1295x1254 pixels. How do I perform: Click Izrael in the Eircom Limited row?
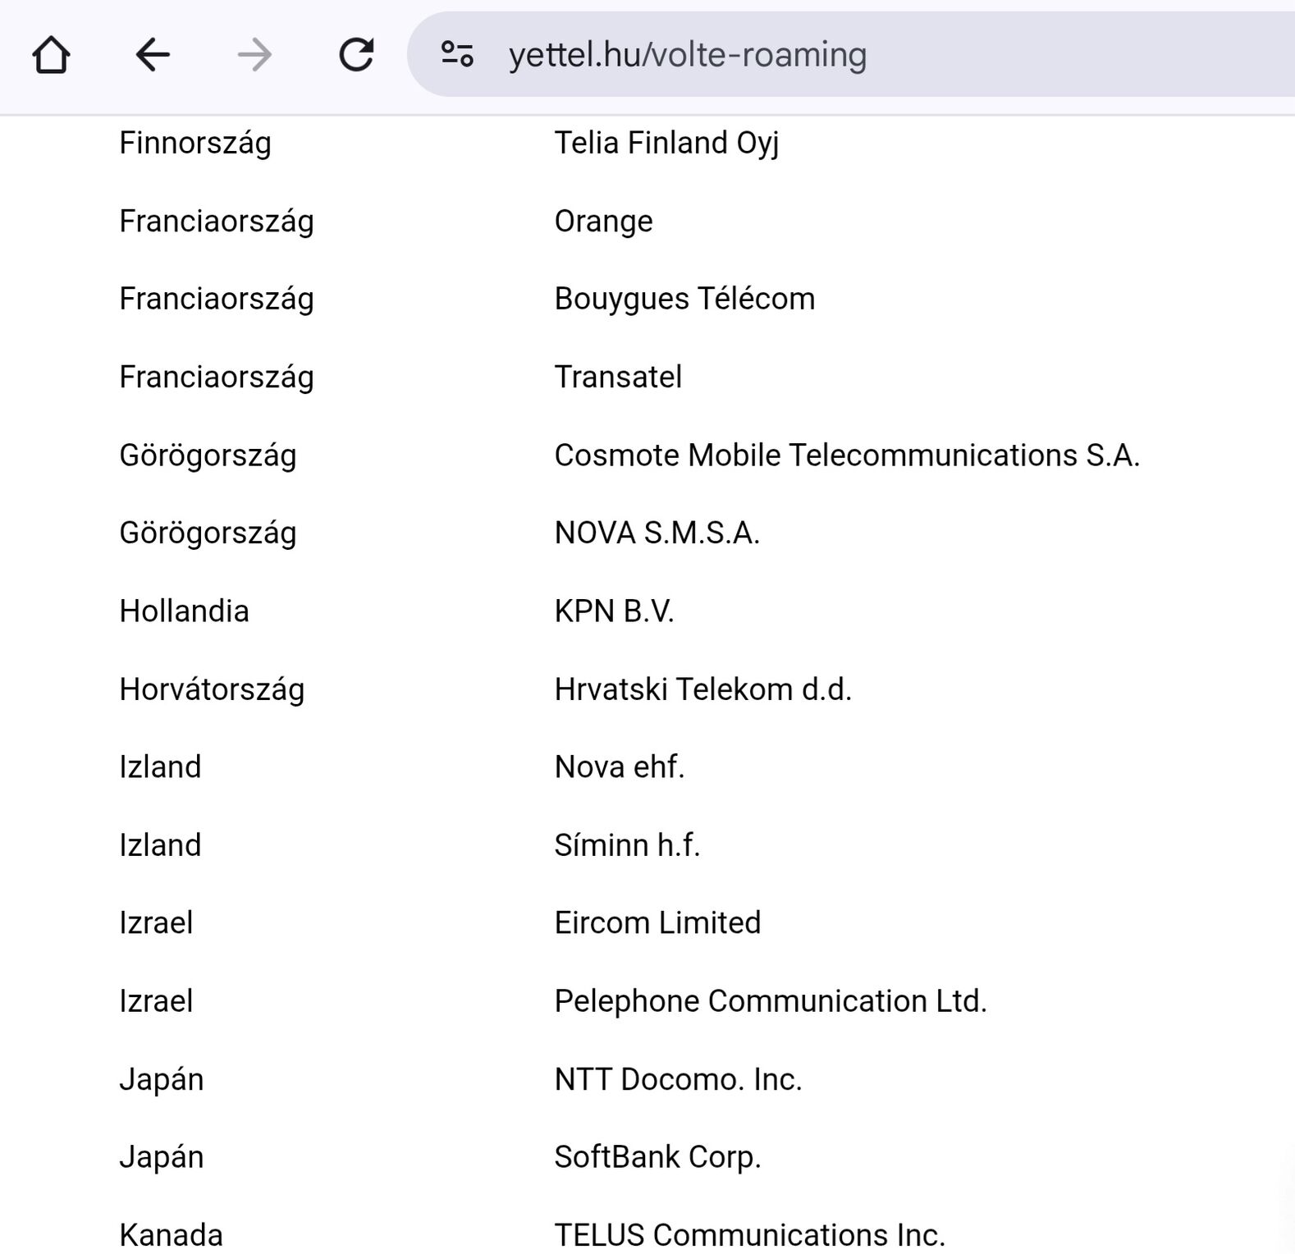(x=156, y=923)
